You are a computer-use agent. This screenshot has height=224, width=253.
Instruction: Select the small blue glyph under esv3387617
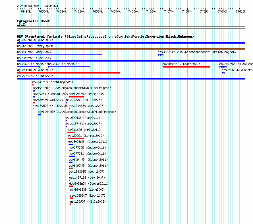coord(161,55)
